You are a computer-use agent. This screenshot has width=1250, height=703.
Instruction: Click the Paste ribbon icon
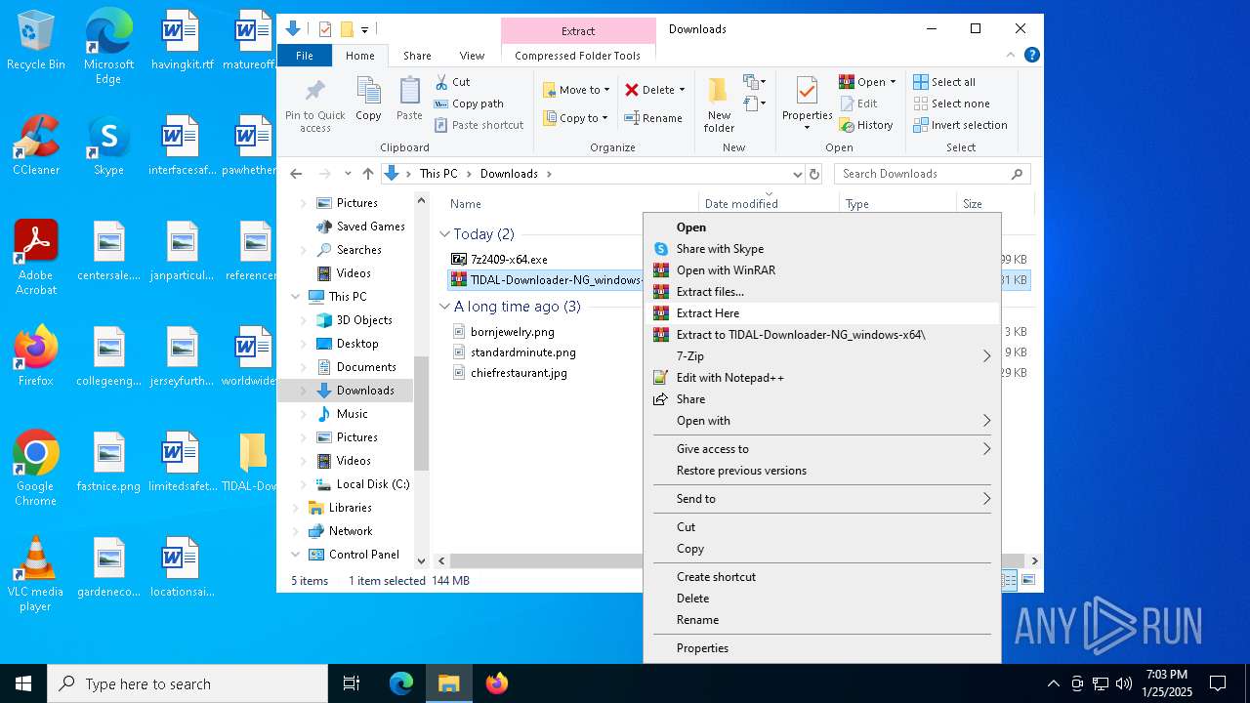[x=409, y=100]
